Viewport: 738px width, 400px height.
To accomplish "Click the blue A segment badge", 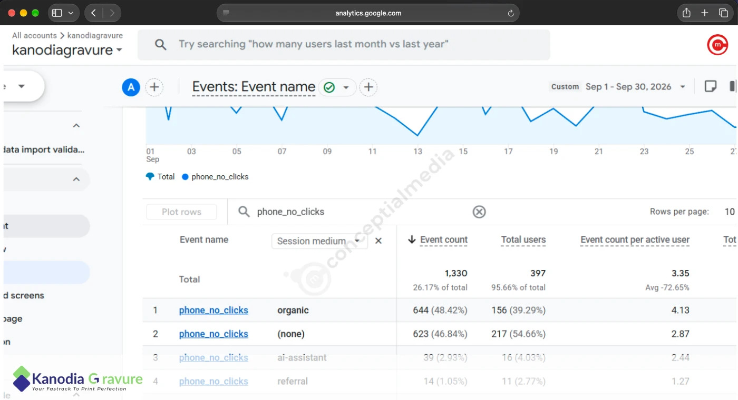I will click(x=131, y=87).
